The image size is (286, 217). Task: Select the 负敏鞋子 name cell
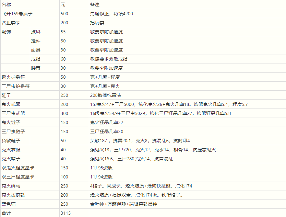(x=11, y=141)
